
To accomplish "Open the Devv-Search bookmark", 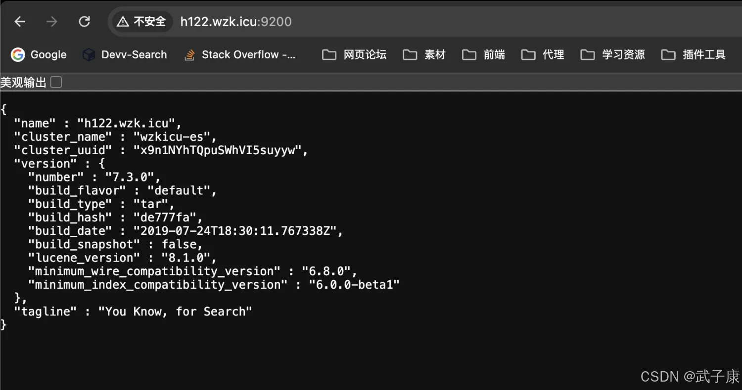I will tap(125, 55).
